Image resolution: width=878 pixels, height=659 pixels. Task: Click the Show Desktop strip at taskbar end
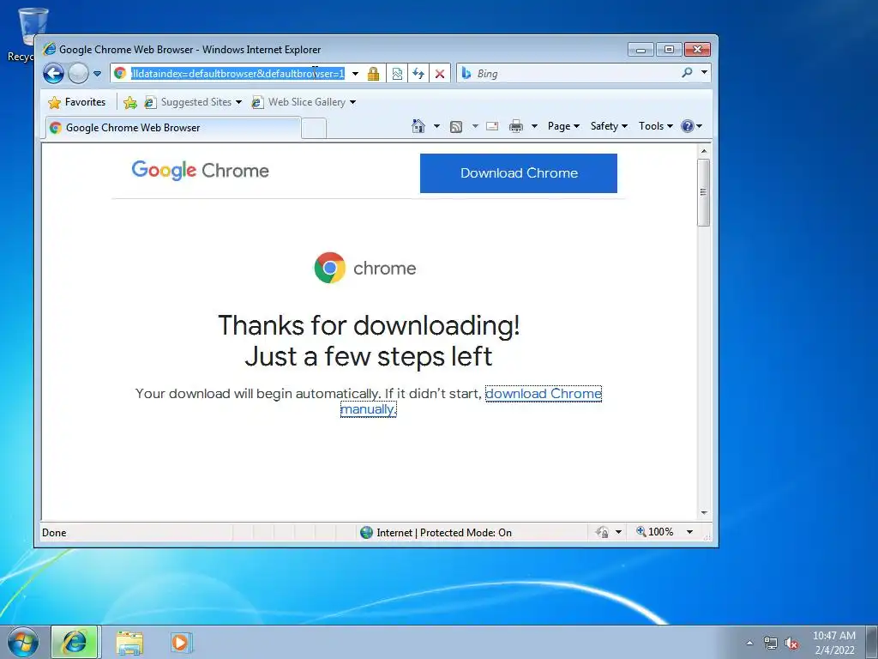[873, 642]
